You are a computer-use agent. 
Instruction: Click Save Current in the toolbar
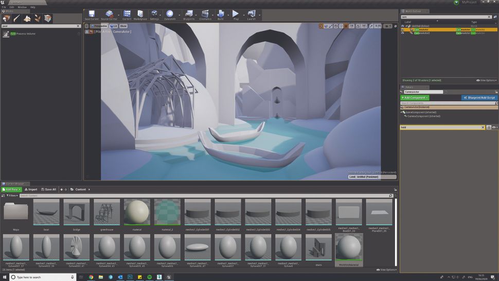pyautogui.click(x=91, y=14)
